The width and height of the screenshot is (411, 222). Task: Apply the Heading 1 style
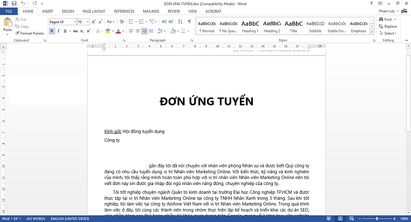(x=250, y=27)
